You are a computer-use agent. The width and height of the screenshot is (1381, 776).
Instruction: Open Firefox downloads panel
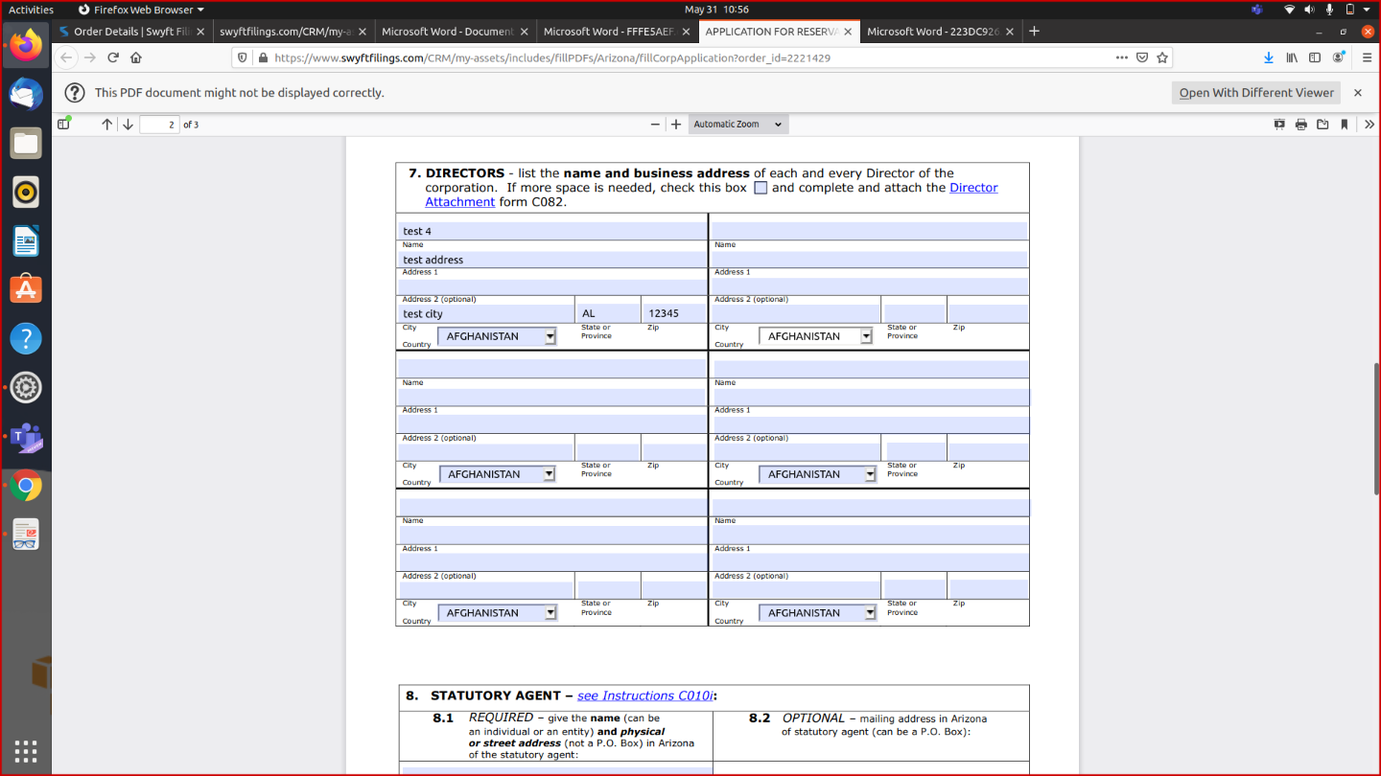(1269, 57)
